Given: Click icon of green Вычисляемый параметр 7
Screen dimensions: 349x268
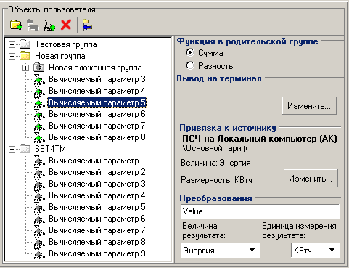Looking at the screenshot, I should [x=39, y=126].
